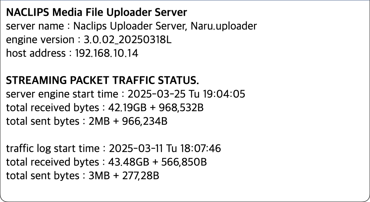Click the date 2025-03-11 Tu 18:07:46

165,148
